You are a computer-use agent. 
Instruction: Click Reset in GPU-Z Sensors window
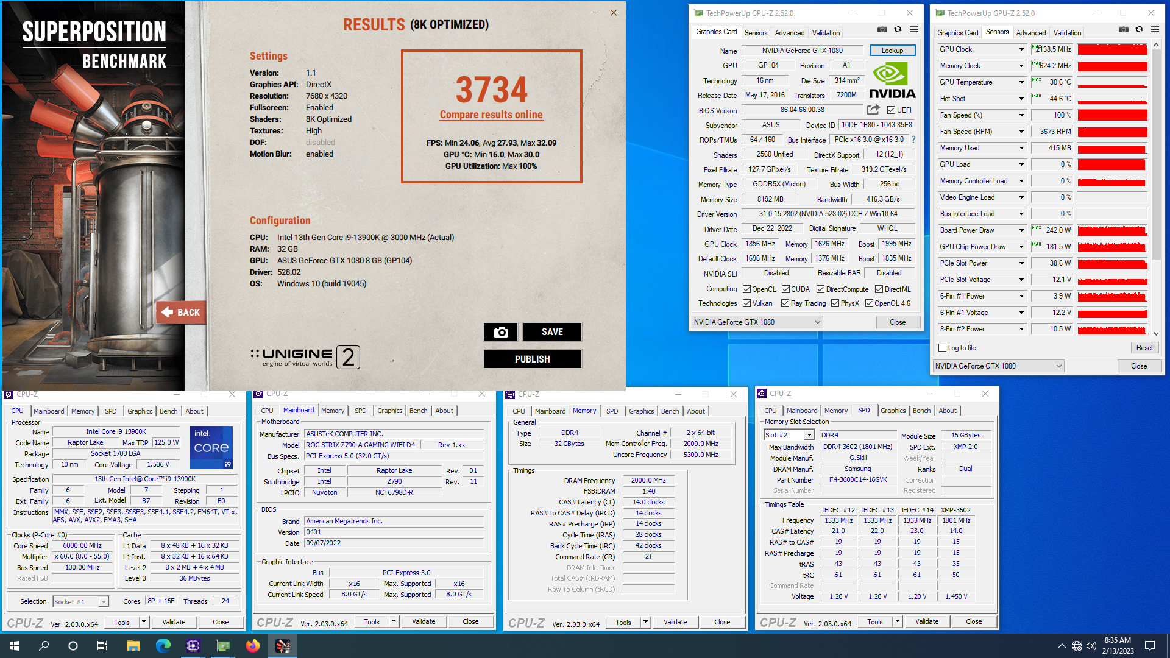pyautogui.click(x=1144, y=348)
